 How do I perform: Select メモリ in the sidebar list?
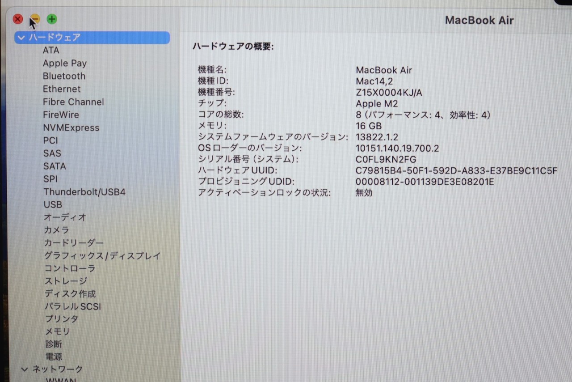tap(57, 331)
